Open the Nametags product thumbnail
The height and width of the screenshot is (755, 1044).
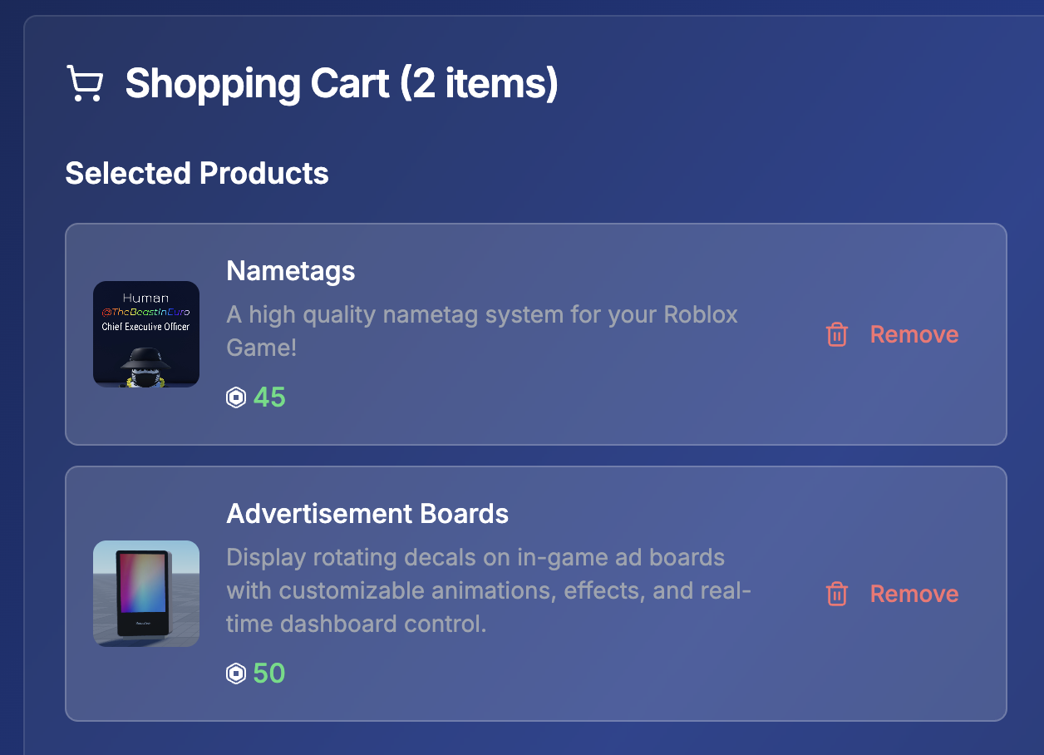[146, 334]
